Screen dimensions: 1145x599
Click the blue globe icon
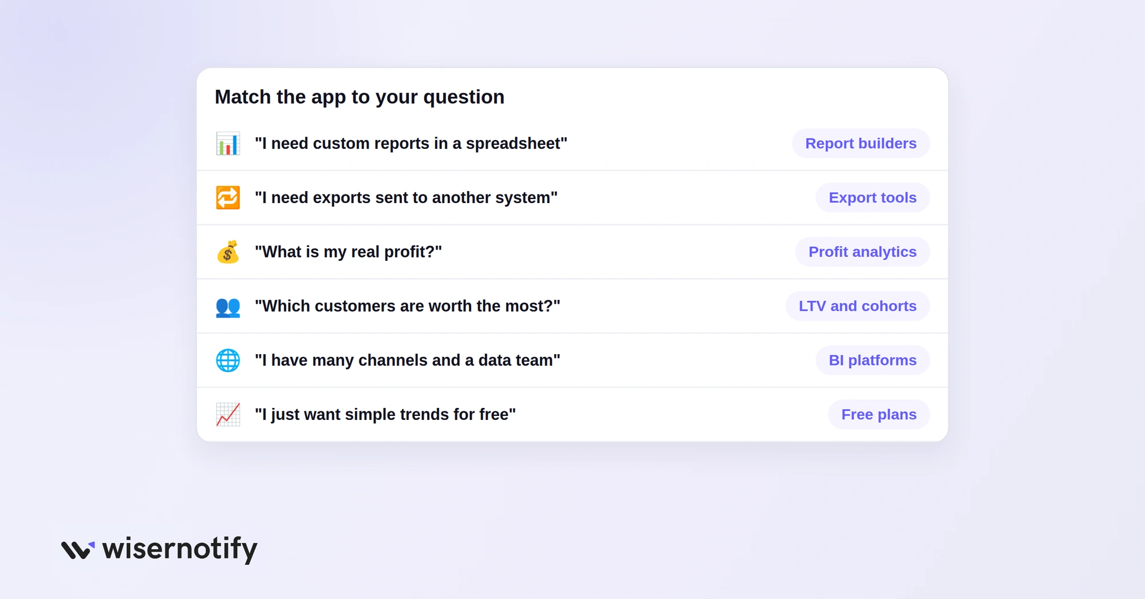coord(228,360)
